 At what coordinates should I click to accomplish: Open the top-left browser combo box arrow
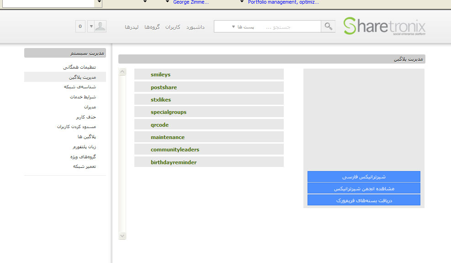(99, 3)
